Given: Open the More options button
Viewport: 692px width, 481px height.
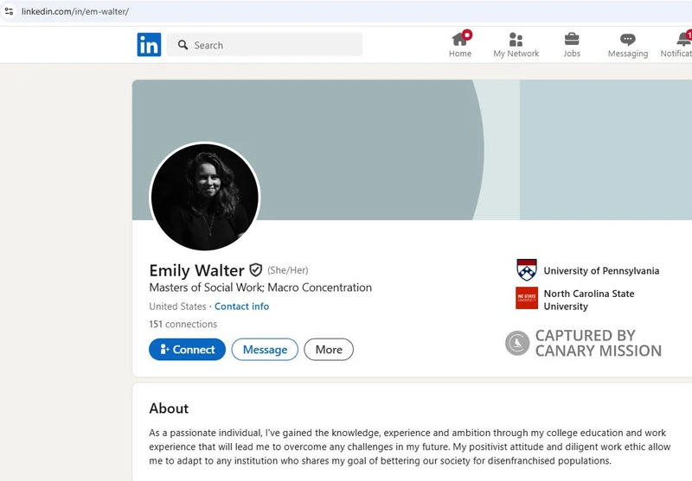Looking at the screenshot, I should tap(329, 349).
